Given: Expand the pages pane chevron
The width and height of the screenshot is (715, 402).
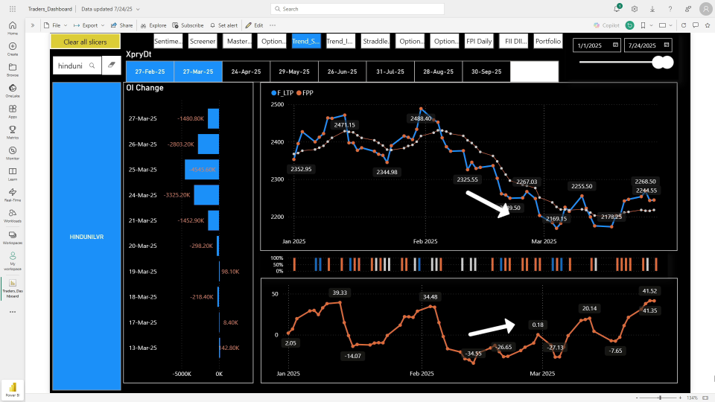Looking at the screenshot, I should point(32,25).
